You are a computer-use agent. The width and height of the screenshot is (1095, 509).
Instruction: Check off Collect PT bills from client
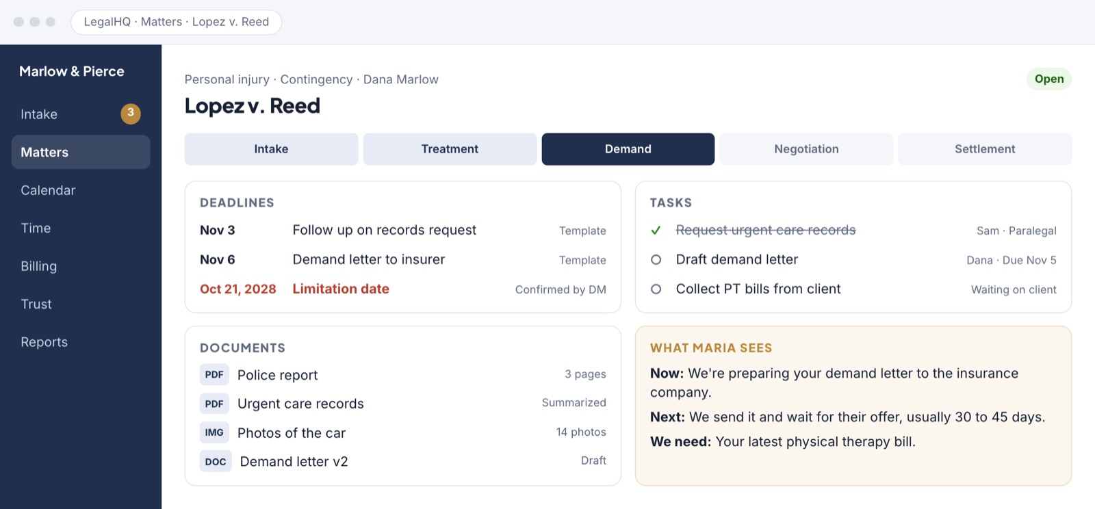coord(656,289)
